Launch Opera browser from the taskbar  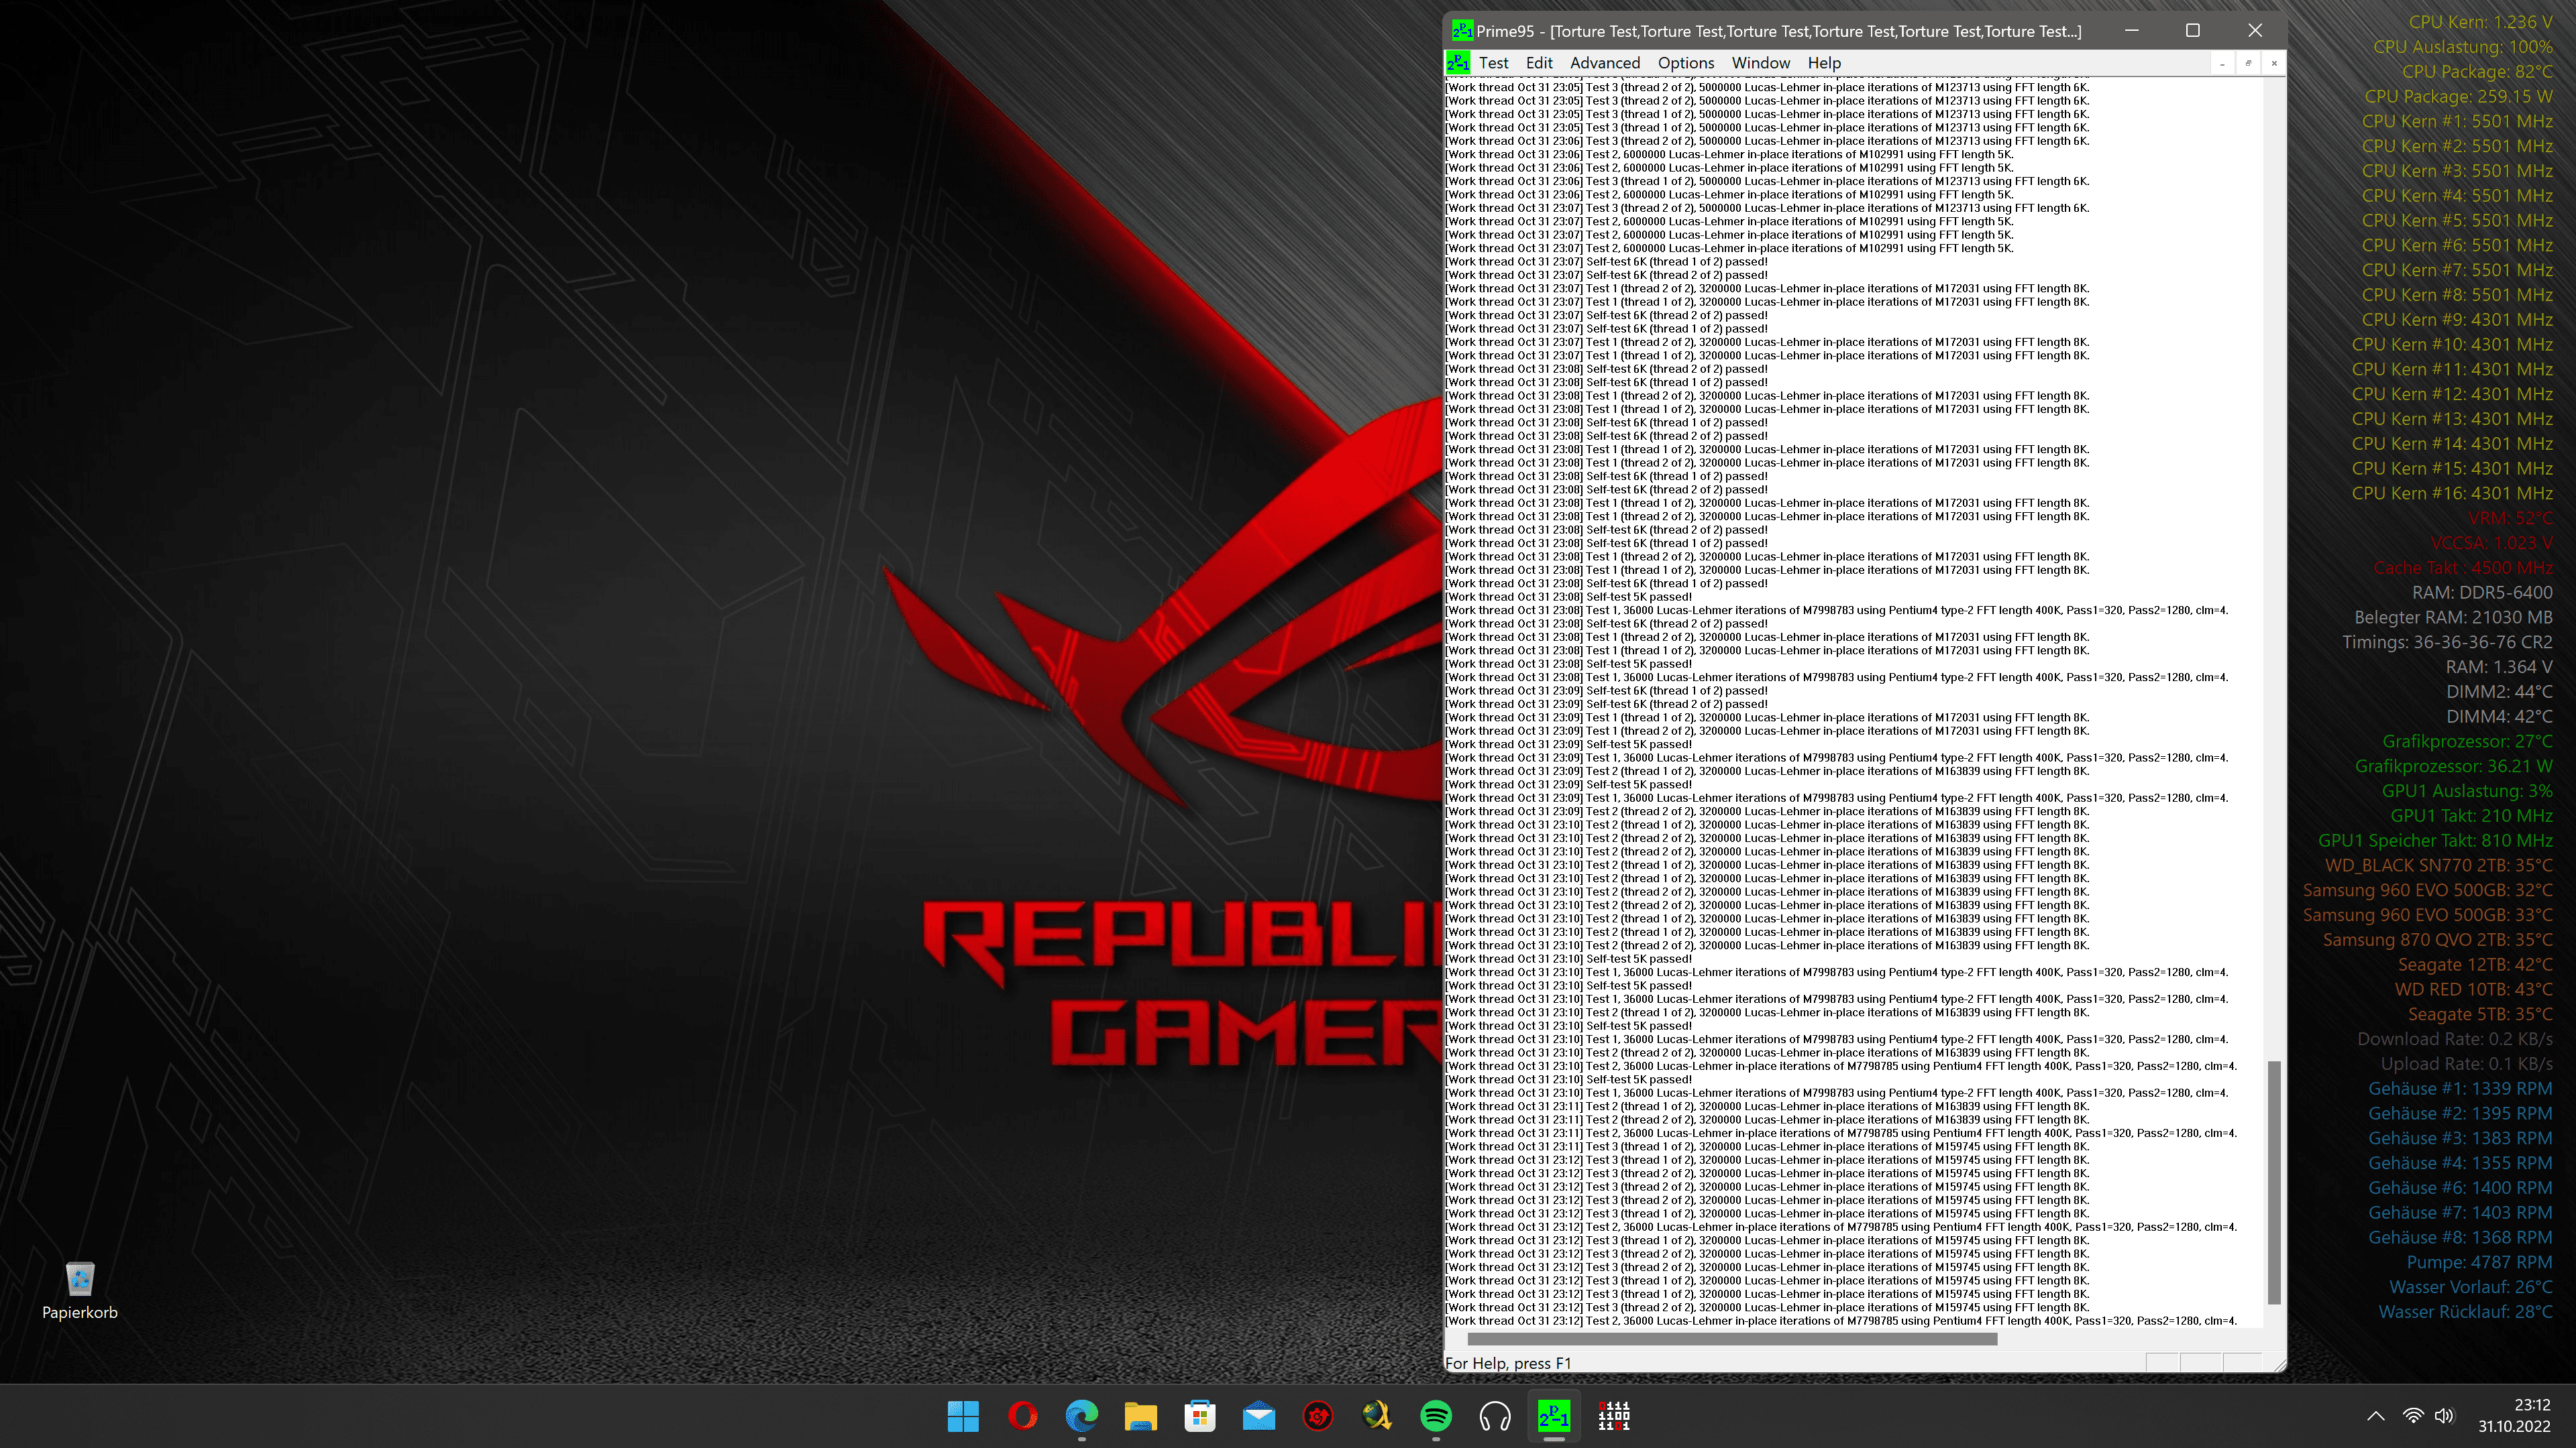pos(1022,1416)
